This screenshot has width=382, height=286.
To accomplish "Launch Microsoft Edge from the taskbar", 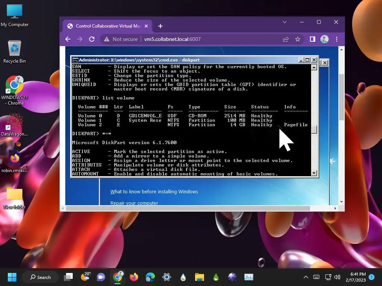I will [150, 277].
